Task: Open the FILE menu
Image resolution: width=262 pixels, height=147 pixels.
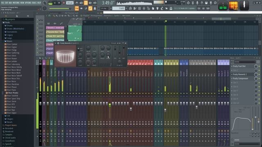Action: (x=2, y=3)
